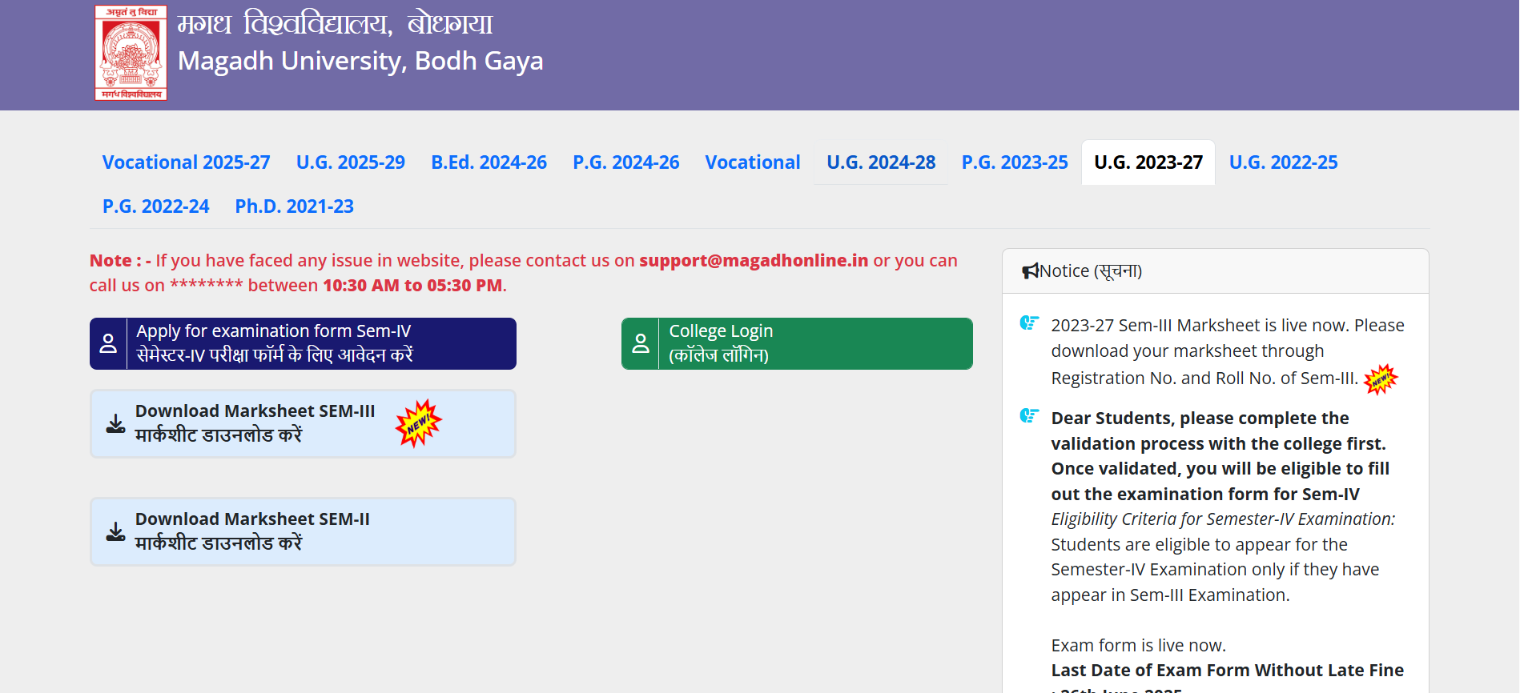This screenshot has height=693, width=1520.
Task: Open the Ph.D. 2021-23 tab
Action: coord(294,206)
